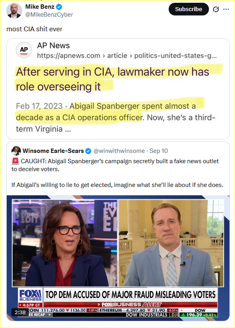Open Mike Benz profile avatar
Screen dimensions: 235x328
(14, 10)
